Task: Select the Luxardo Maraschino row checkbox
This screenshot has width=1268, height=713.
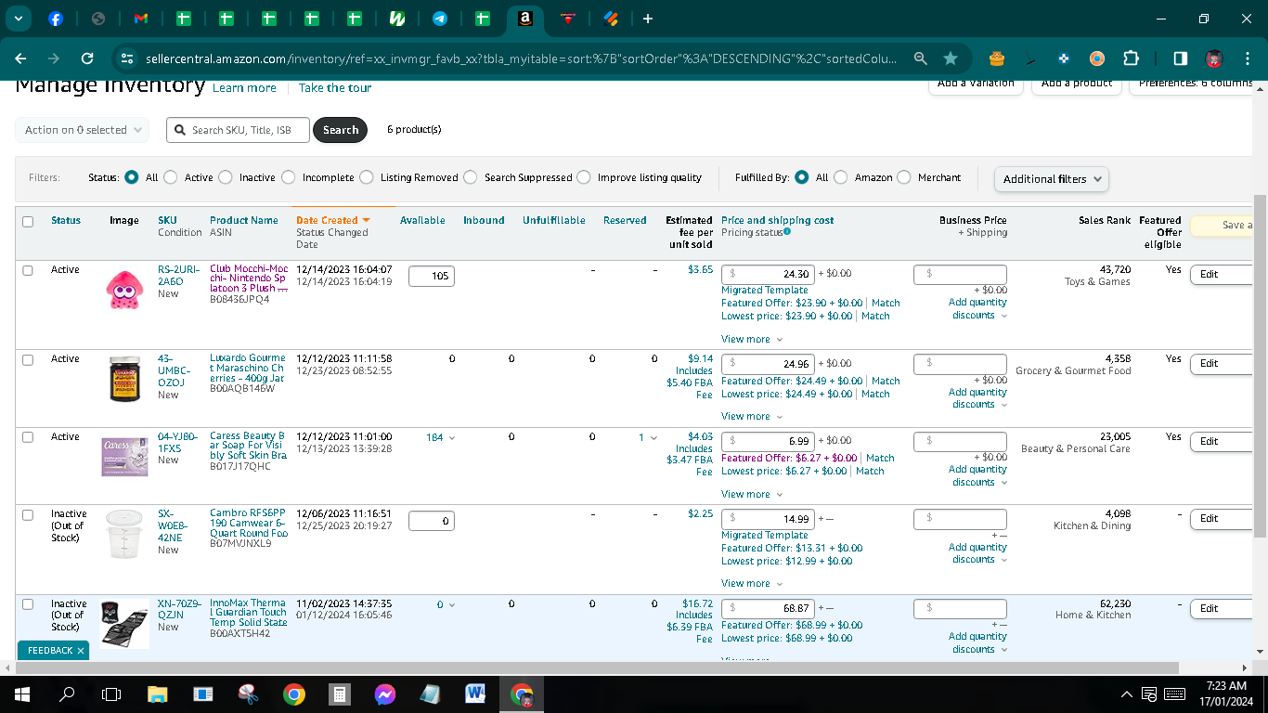Action: tap(28, 359)
